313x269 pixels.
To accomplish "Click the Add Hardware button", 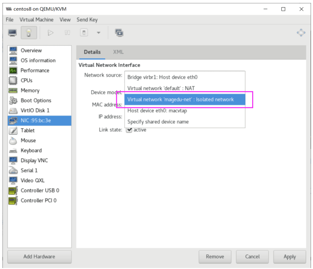I will point(39,256).
